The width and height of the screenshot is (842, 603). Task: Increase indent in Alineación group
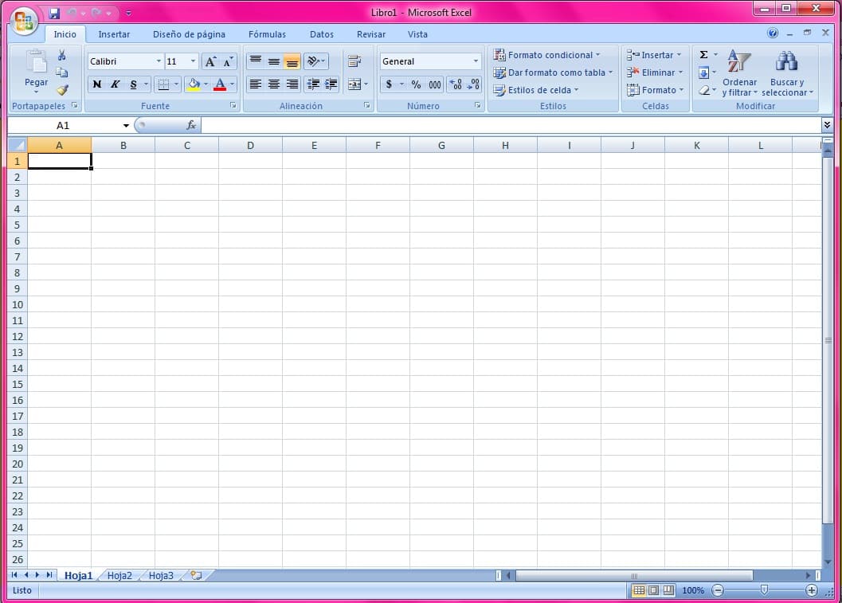(x=331, y=84)
